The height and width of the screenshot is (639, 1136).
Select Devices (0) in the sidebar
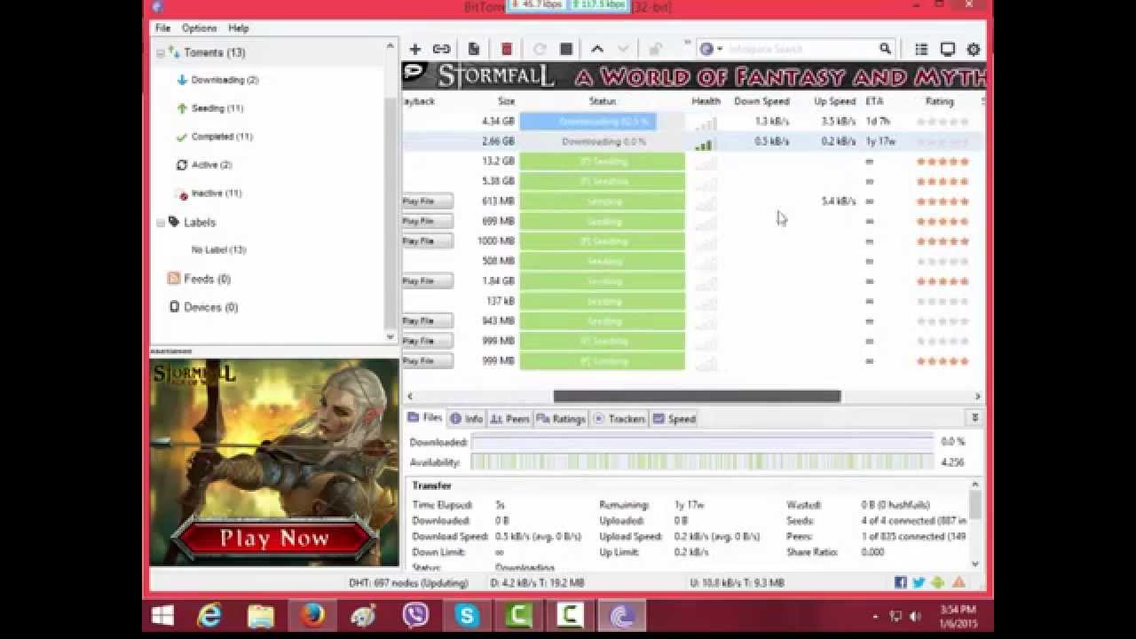pyautogui.click(x=210, y=307)
